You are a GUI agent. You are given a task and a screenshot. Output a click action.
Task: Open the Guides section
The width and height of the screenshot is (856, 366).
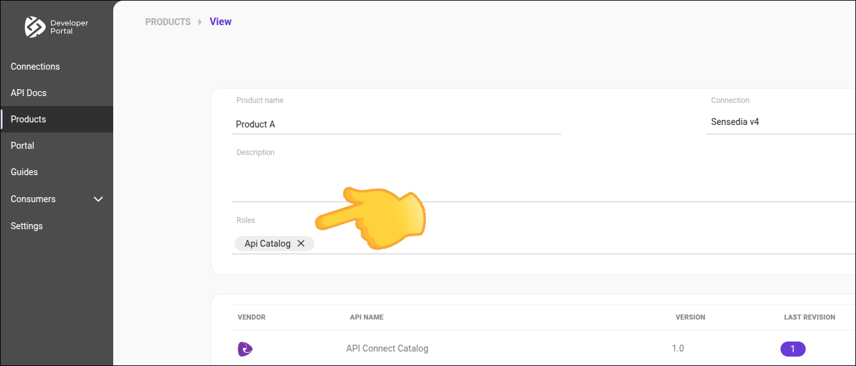[x=24, y=171]
